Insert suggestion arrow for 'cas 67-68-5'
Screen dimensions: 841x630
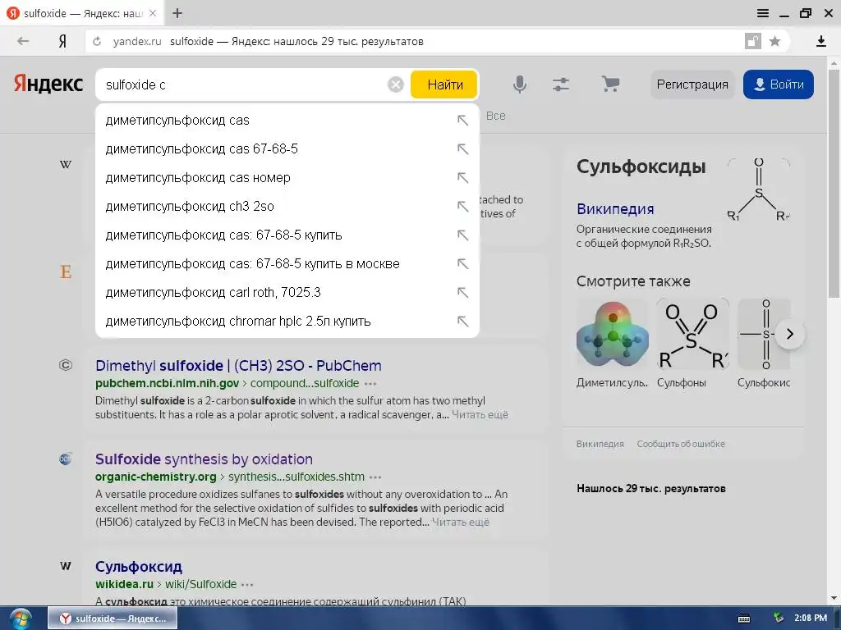click(x=462, y=149)
